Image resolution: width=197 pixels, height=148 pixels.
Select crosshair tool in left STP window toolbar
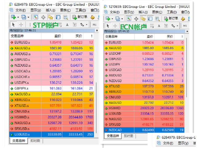pos(21,25)
